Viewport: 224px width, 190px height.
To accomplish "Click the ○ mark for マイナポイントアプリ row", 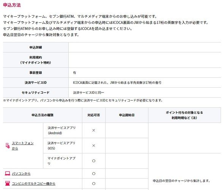I will pyautogui.click(x=93, y=161).
